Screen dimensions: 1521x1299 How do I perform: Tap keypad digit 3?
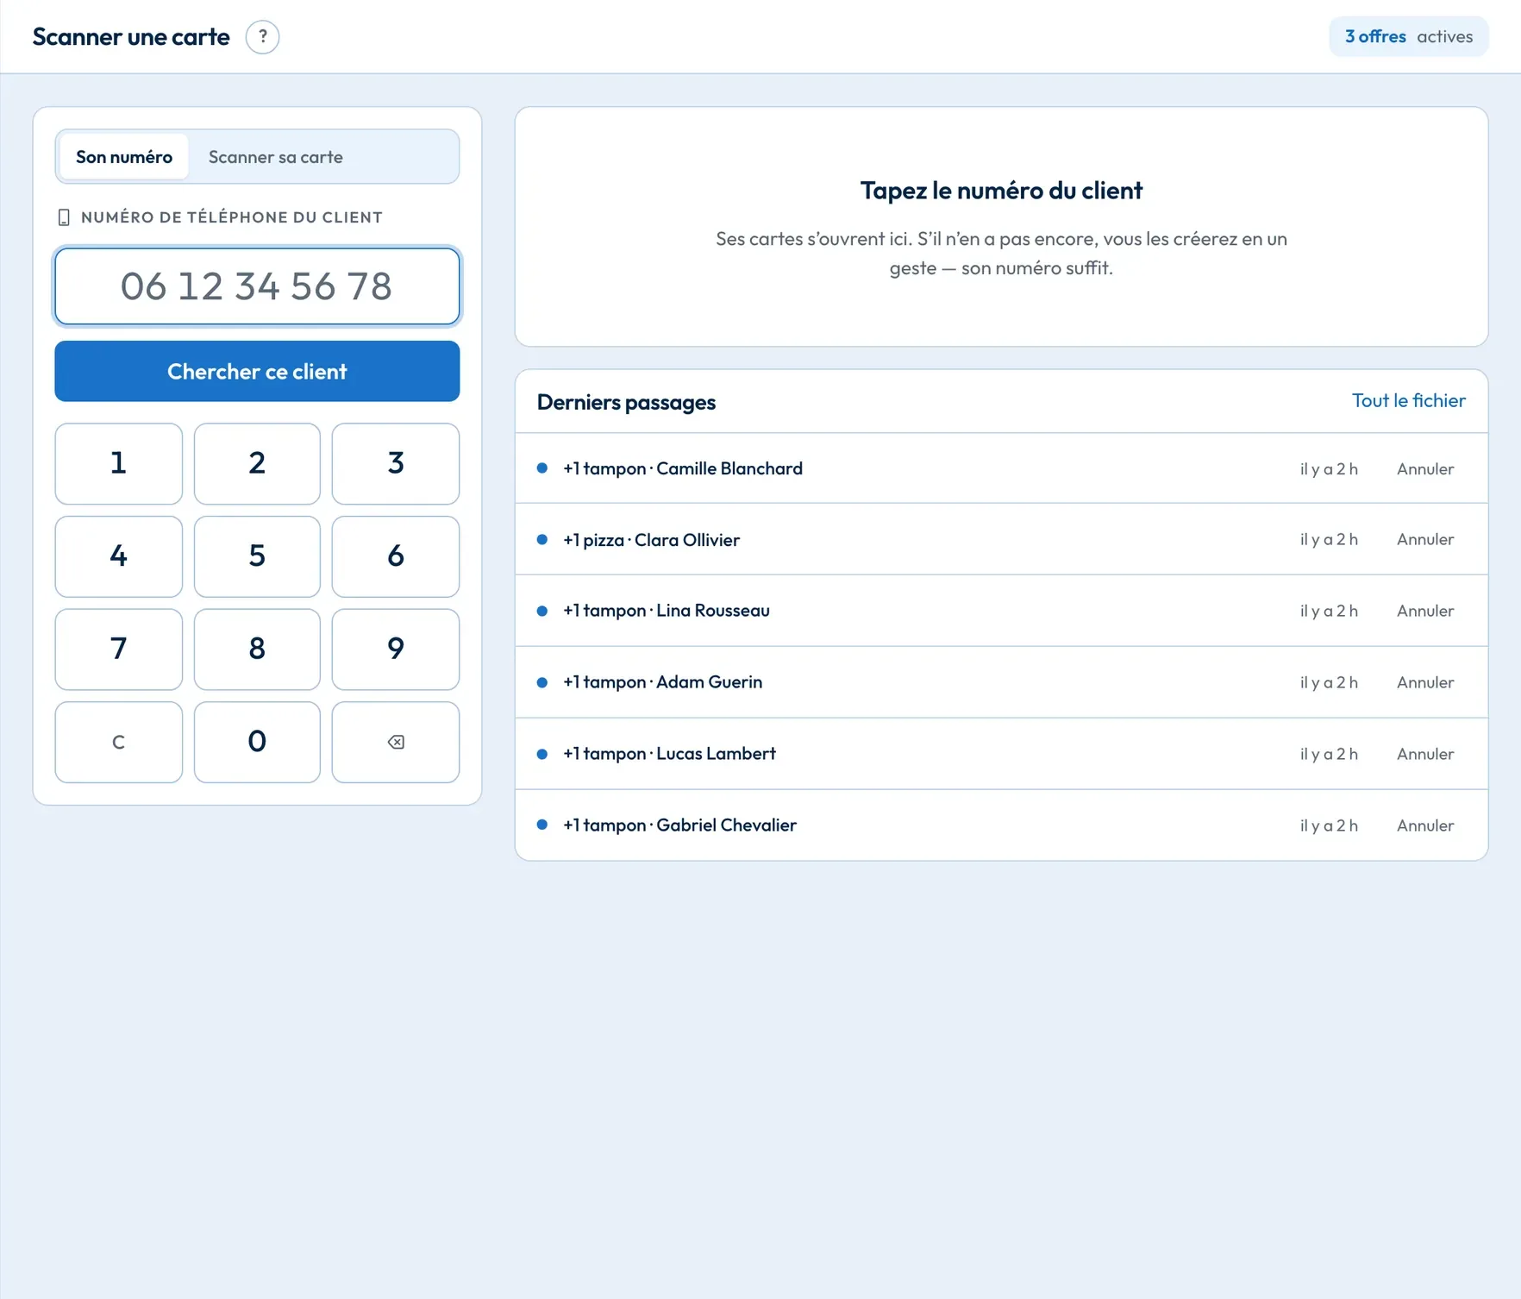click(396, 463)
